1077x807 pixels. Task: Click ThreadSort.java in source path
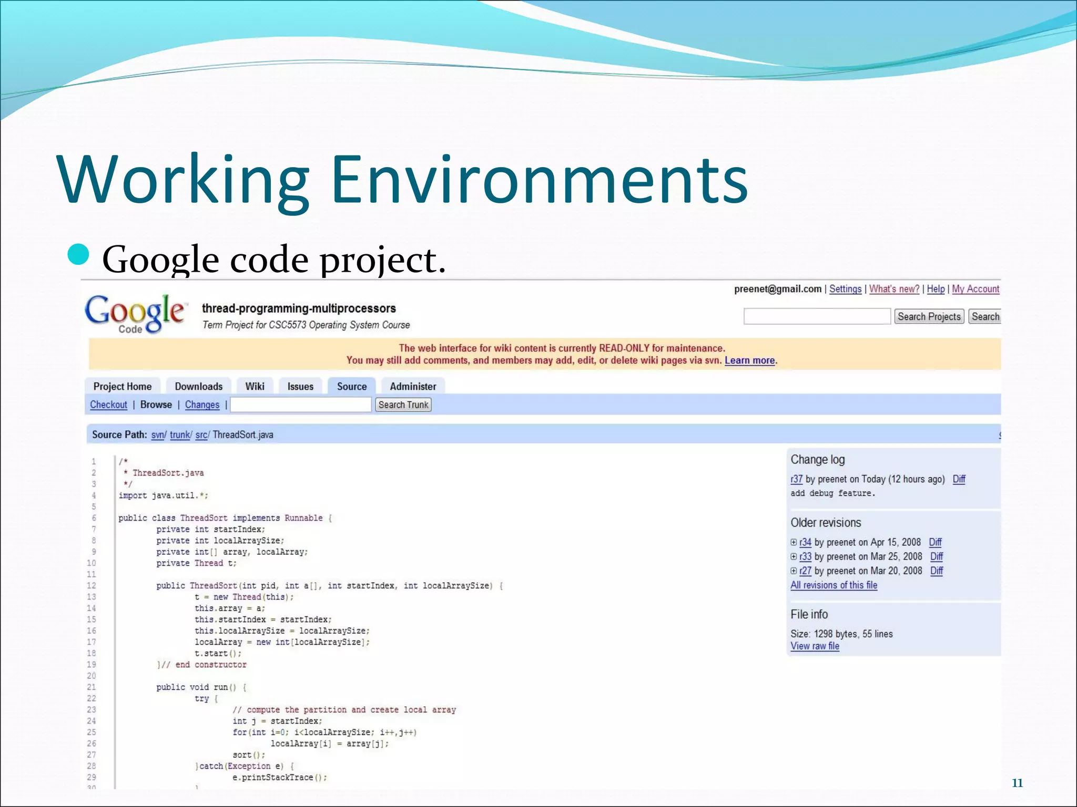pyautogui.click(x=243, y=435)
